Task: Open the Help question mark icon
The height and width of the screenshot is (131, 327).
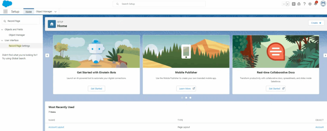Action: [x=304, y=4]
